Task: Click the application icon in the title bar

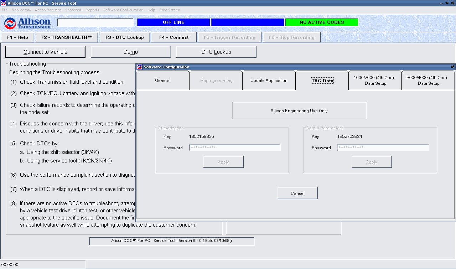Action: click(x=4, y=3)
